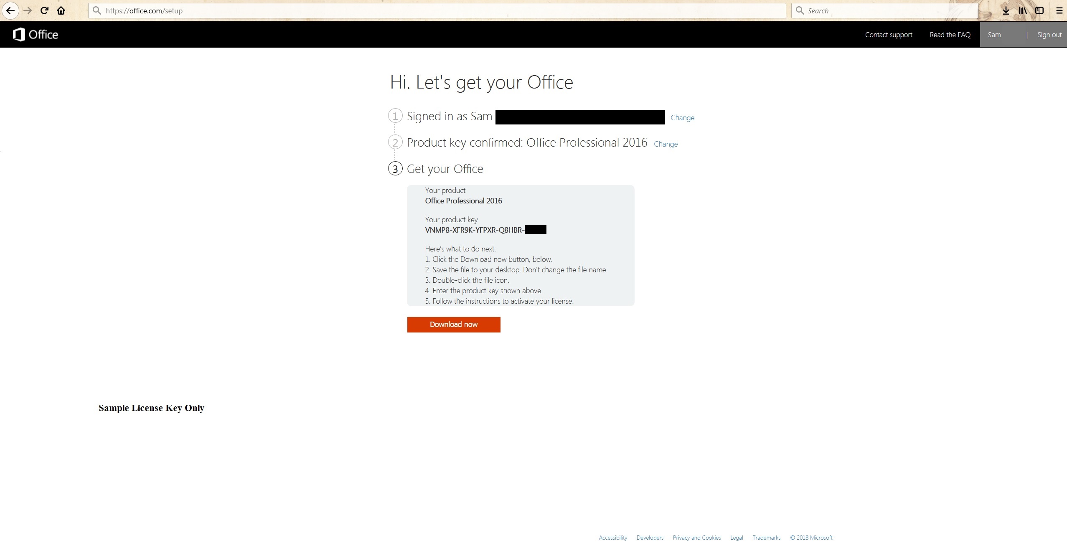The image size is (1067, 553).
Task: Click © 2018 Microsoft footer link
Action: pyautogui.click(x=811, y=538)
